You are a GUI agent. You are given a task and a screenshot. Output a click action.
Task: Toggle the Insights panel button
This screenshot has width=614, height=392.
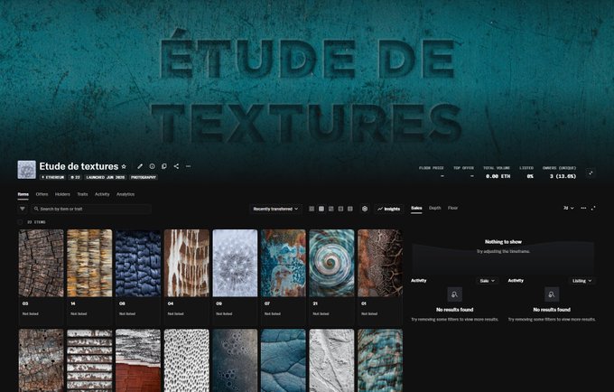tap(388, 209)
